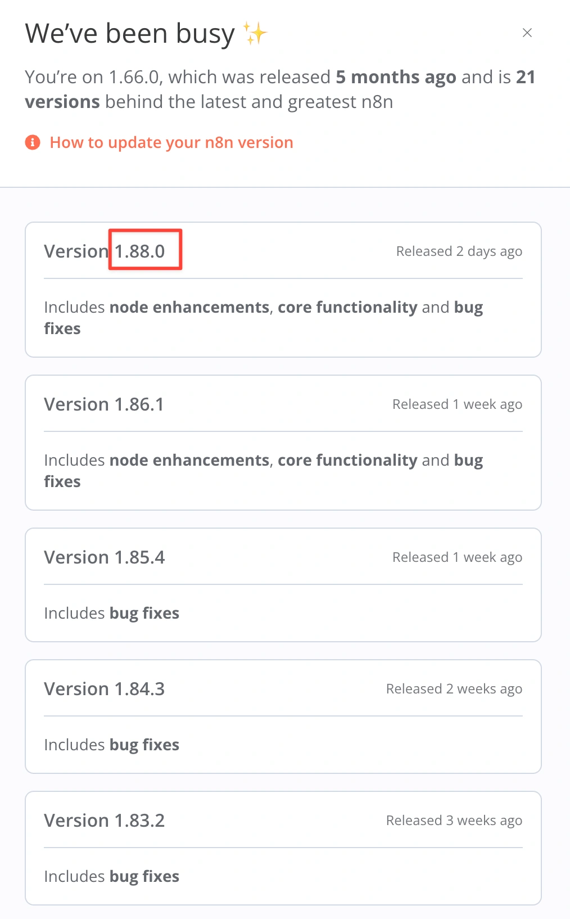Open the Version 1.86.1 release card
Viewport: 570px width, 919px height.
pyautogui.click(x=283, y=443)
